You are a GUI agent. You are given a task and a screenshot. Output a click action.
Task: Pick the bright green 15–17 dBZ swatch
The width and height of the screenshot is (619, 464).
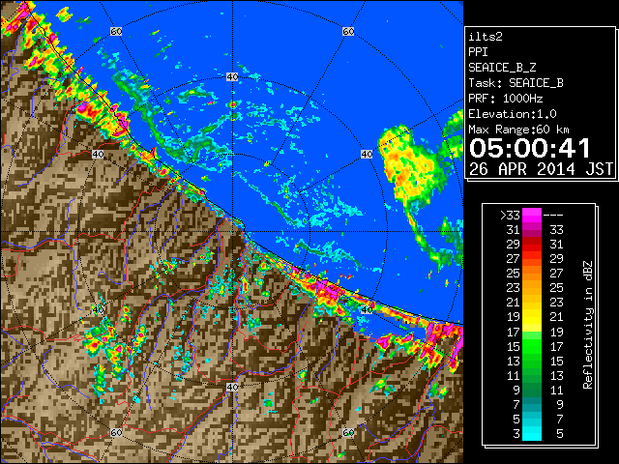pos(532,346)
